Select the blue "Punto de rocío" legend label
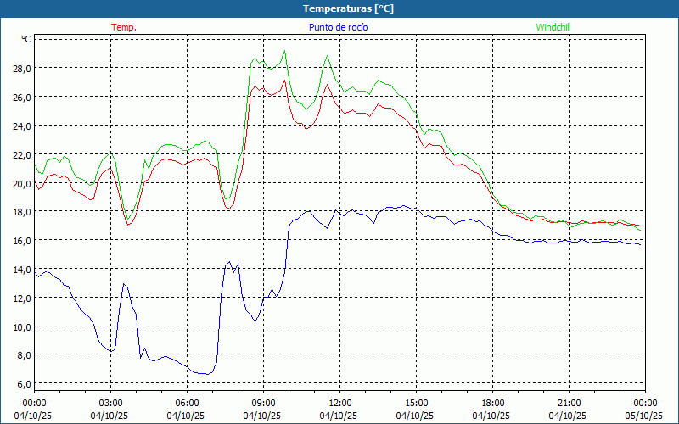 (x=339, y=27)
